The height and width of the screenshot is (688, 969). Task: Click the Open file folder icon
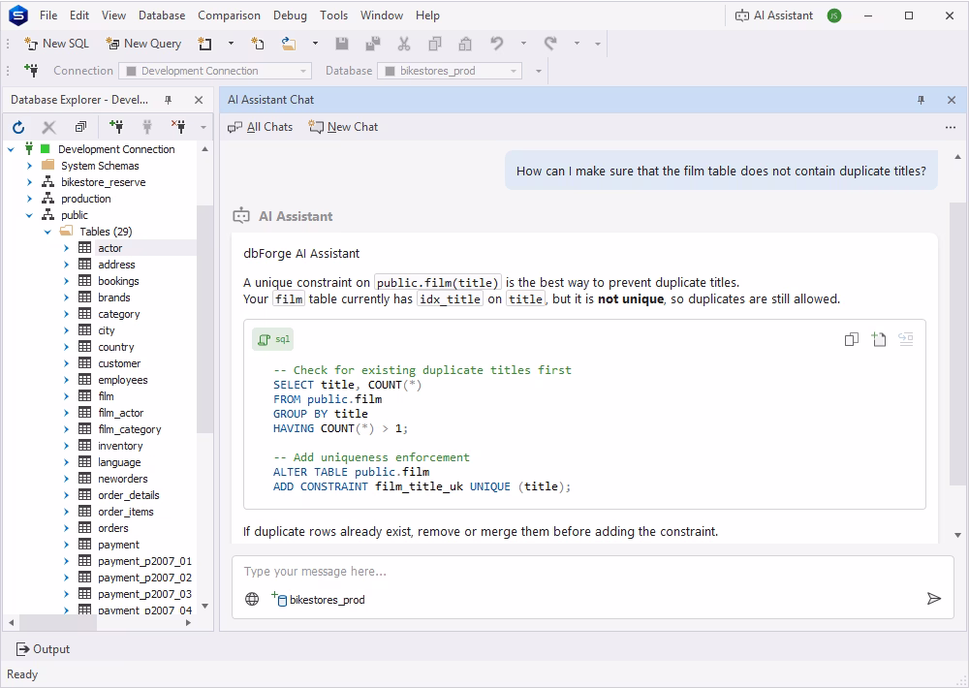(289, 44)
